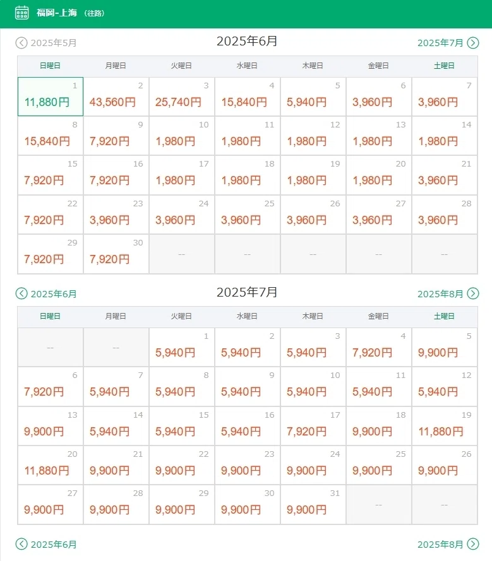The height and width of the screenshot is (561, 492).
Task: Click the calendar icon in the green header
Action: click(x=22, y=13)
